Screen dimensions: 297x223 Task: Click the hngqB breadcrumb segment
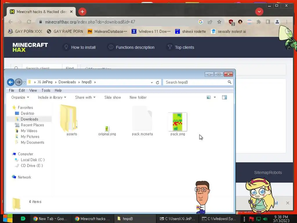click(86, 82)
